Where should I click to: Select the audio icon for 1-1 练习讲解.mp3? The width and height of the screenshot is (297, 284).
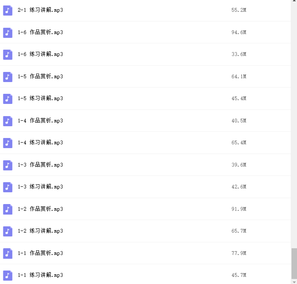[8, 276]
